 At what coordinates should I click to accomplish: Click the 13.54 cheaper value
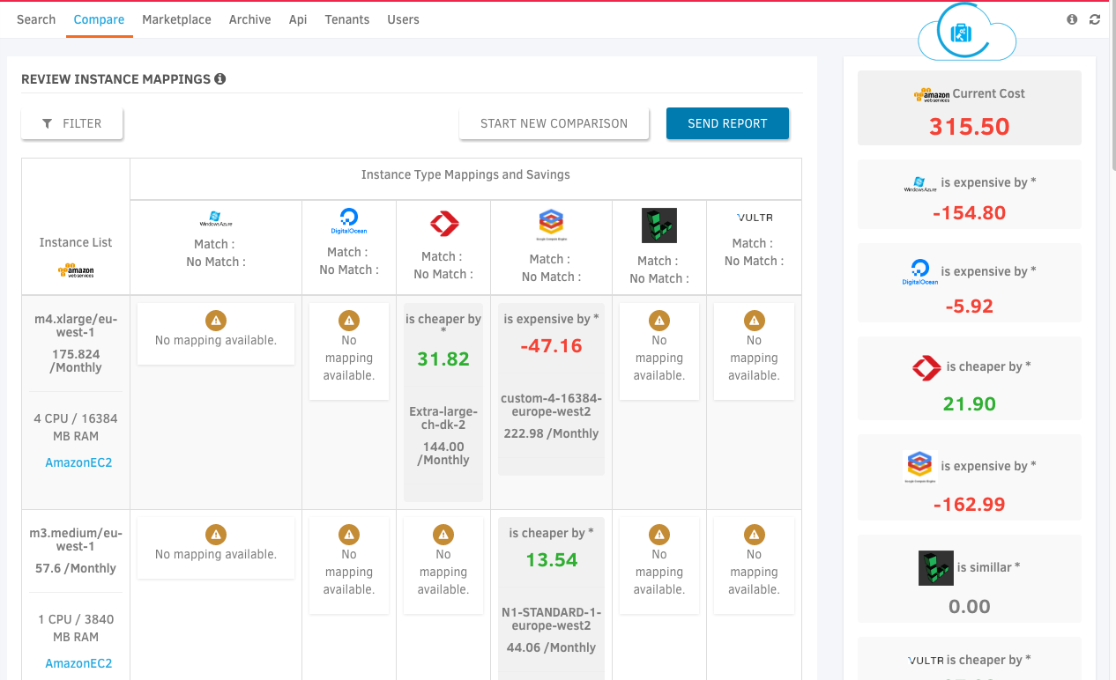[x=551, y=560]
